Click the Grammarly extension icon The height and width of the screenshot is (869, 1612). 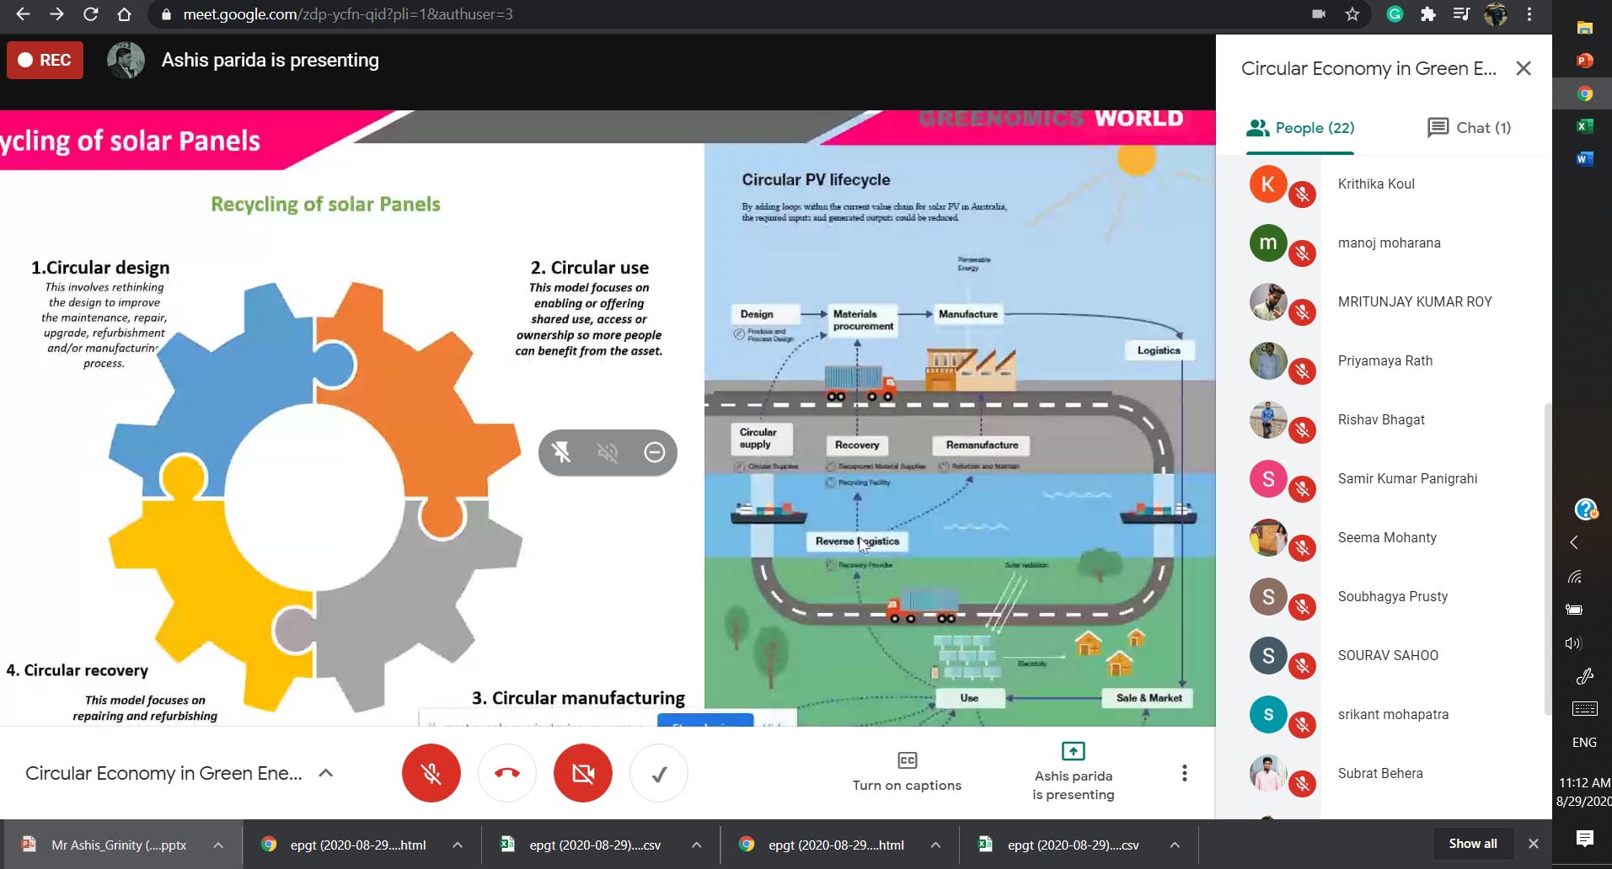pyautogui.click(x=1395, y=14)
